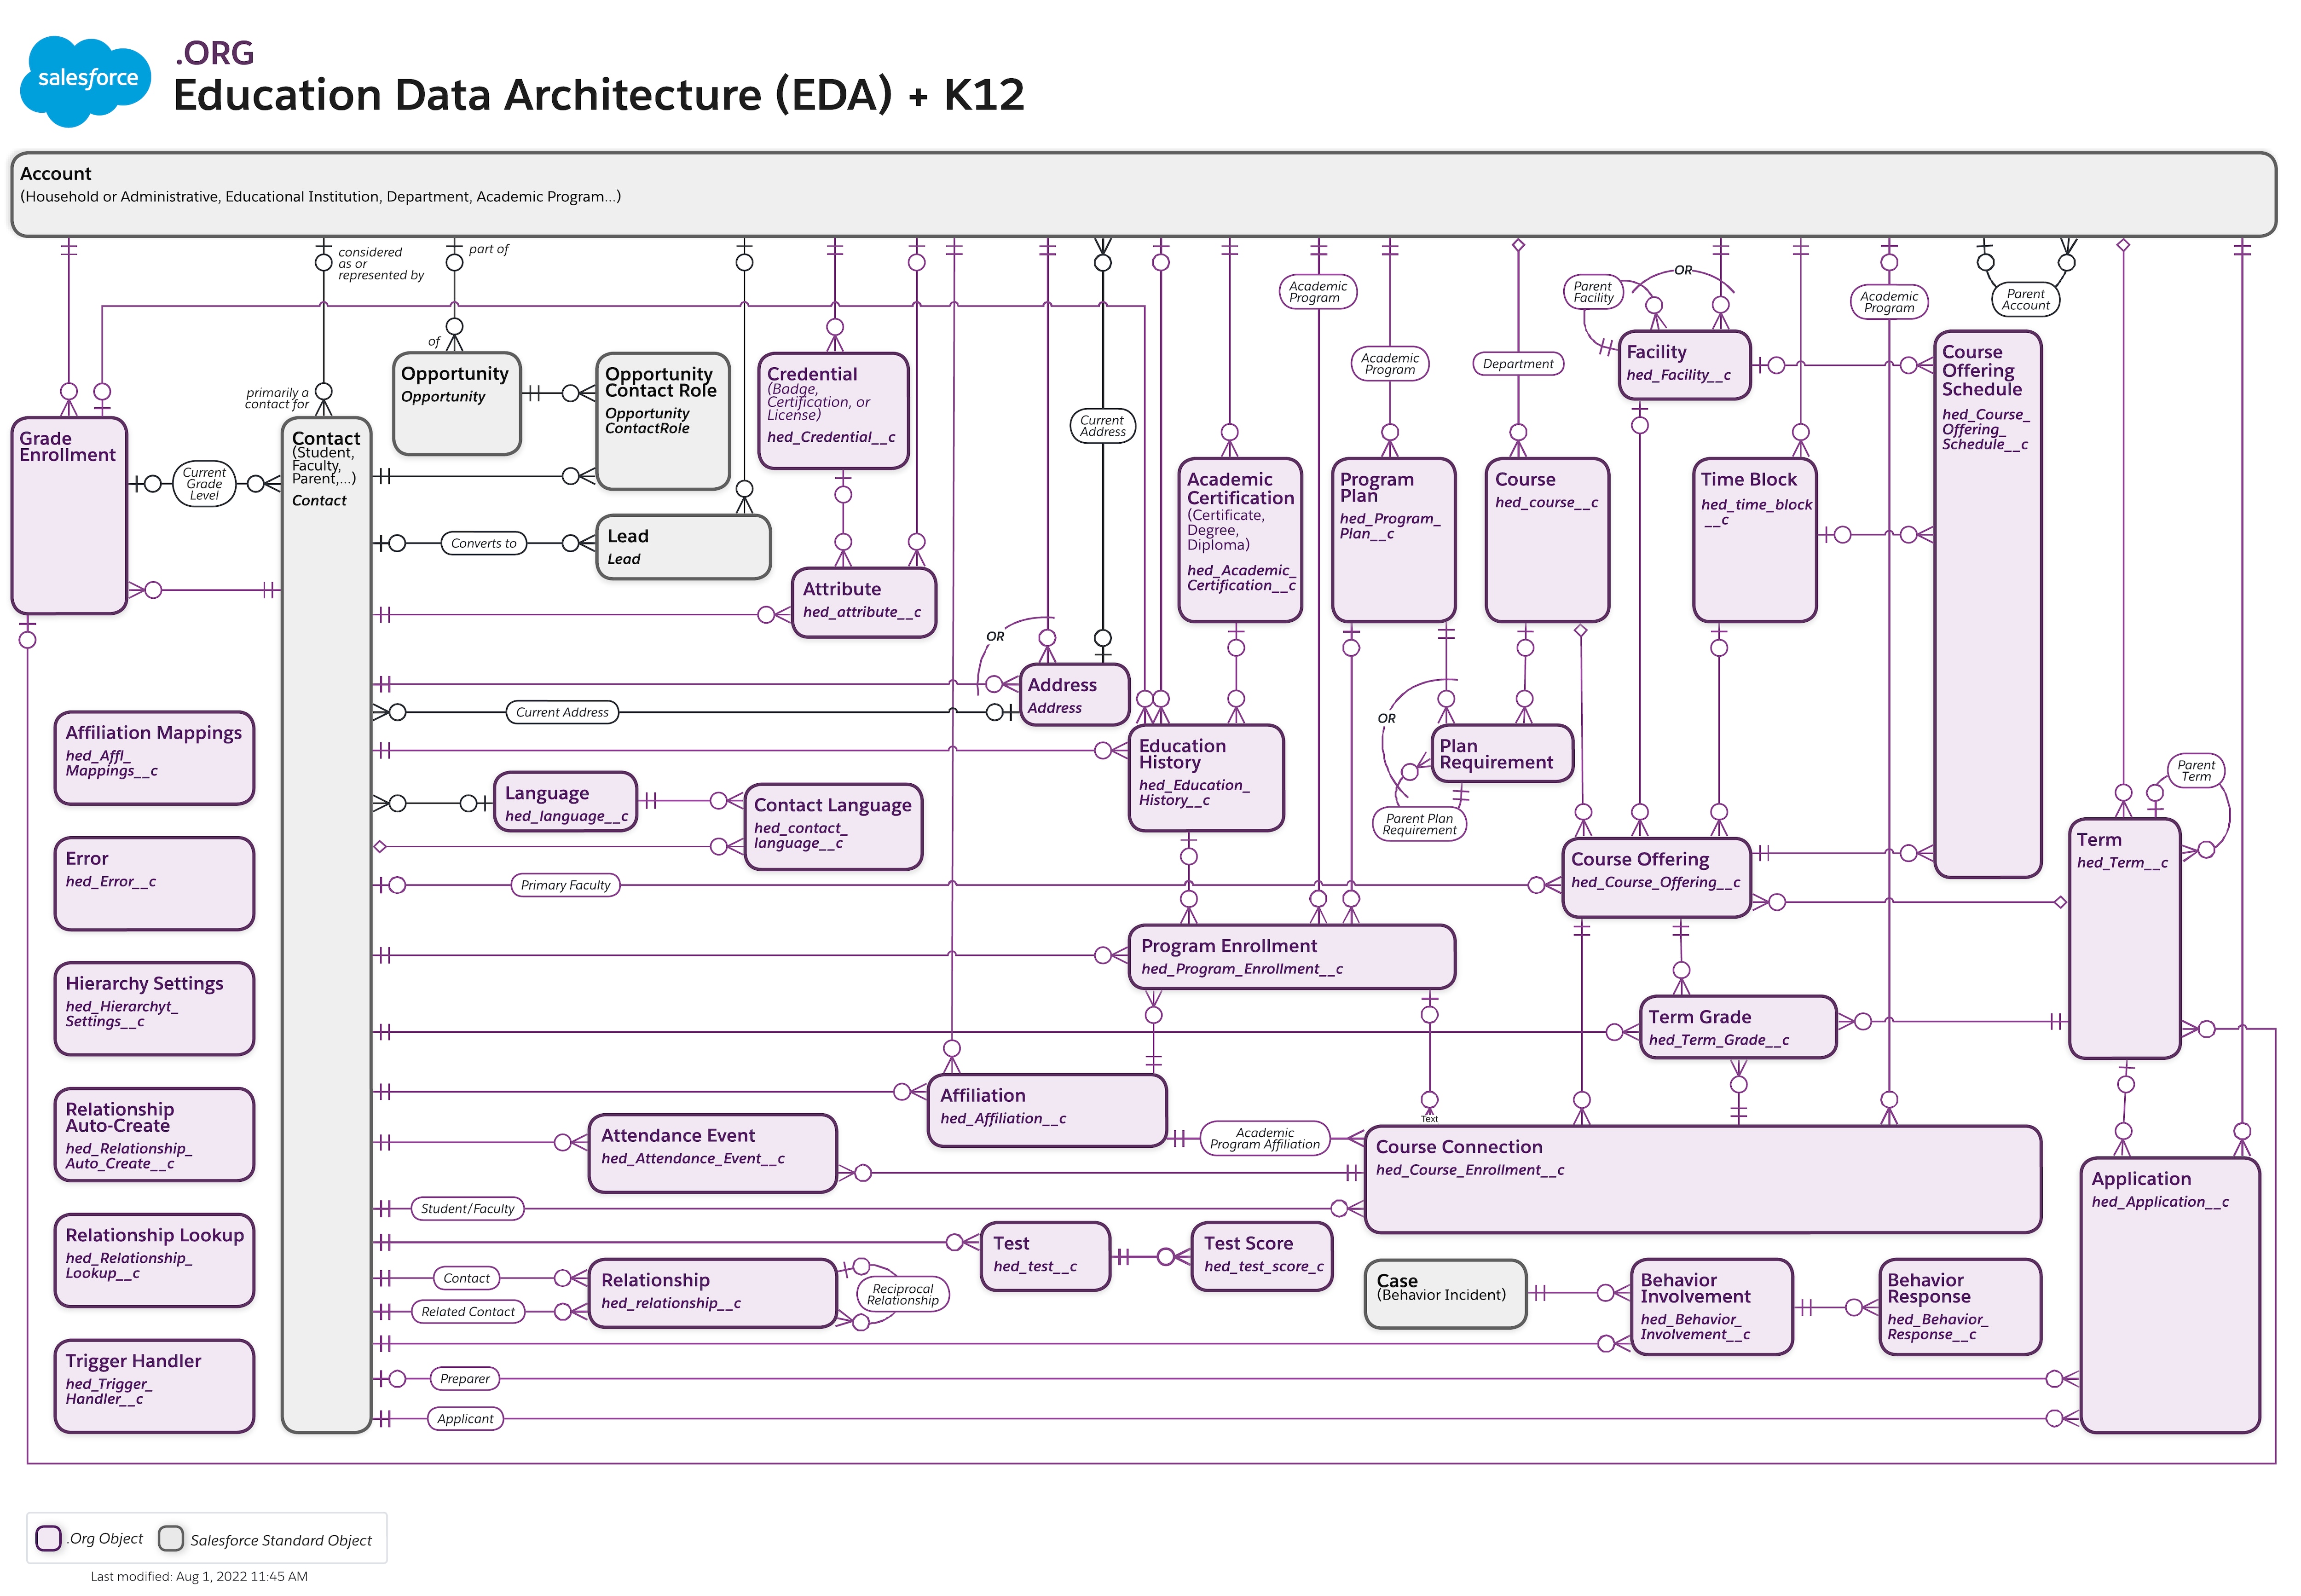Click the Opportunity Contact Role box
Image resolution: width=2301 pixels, height=1596 pixels.
(663, 421)
